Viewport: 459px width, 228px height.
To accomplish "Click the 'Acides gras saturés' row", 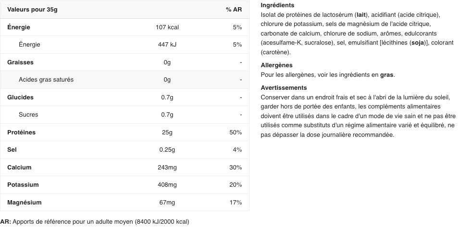I will pos(124,80).
